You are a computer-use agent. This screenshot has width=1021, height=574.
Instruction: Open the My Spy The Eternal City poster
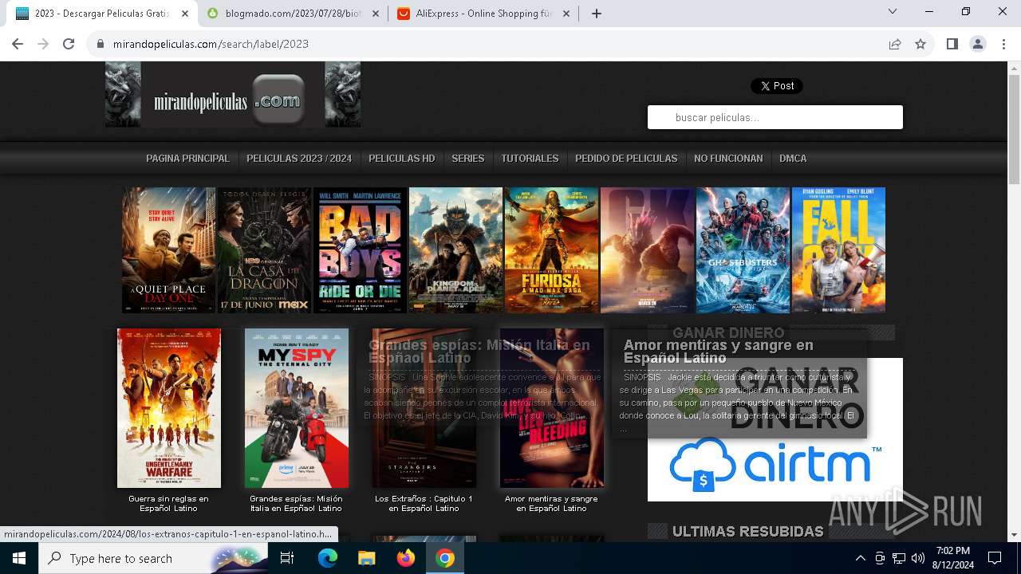[297, 408]
